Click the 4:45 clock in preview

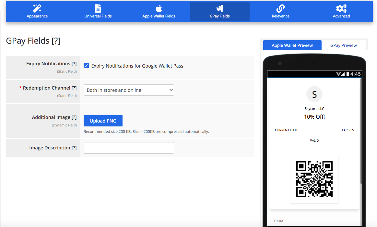[x=355, y=74]
